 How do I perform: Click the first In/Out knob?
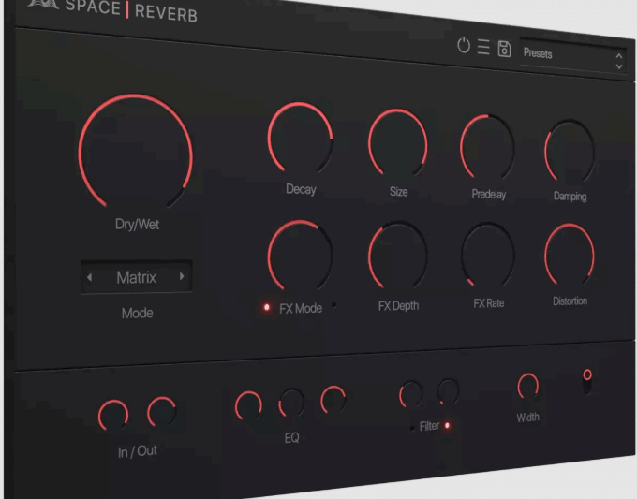point(113,415)
